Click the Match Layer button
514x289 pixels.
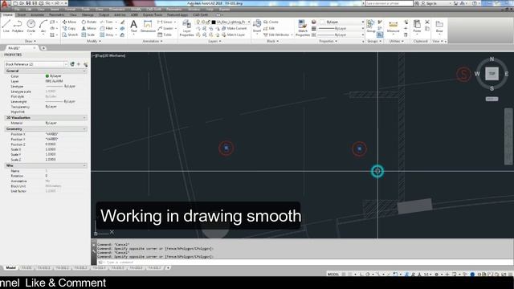coord(233,35)
